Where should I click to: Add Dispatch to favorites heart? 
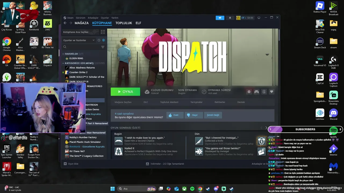click(x=272, y=92)
